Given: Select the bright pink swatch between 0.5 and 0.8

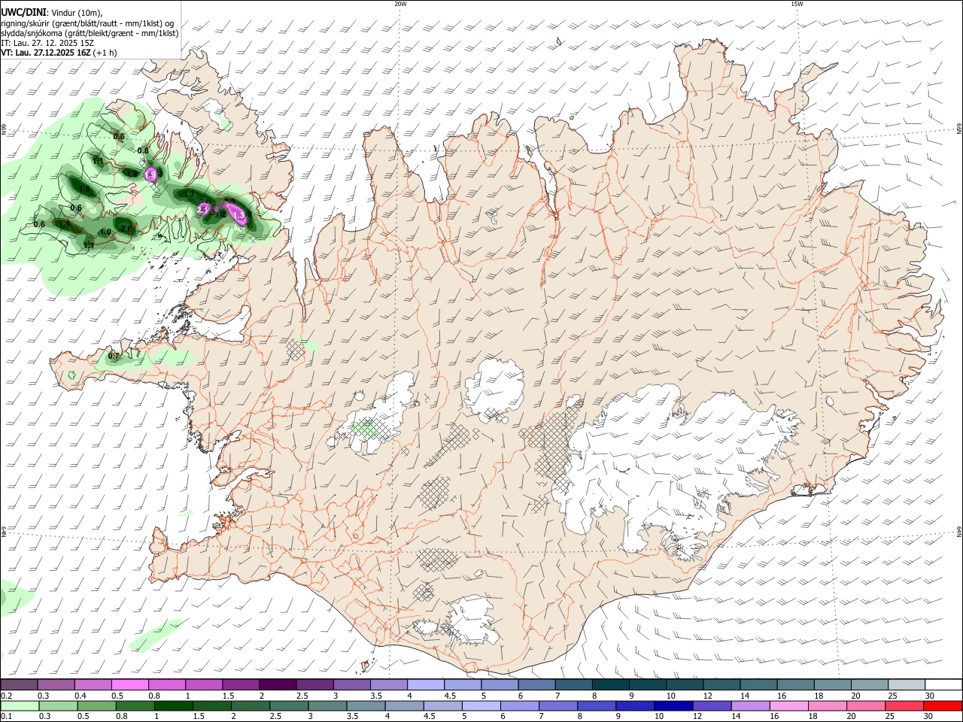Looking at the screenshot, I should pyautogui.click(x=129, y=685).
